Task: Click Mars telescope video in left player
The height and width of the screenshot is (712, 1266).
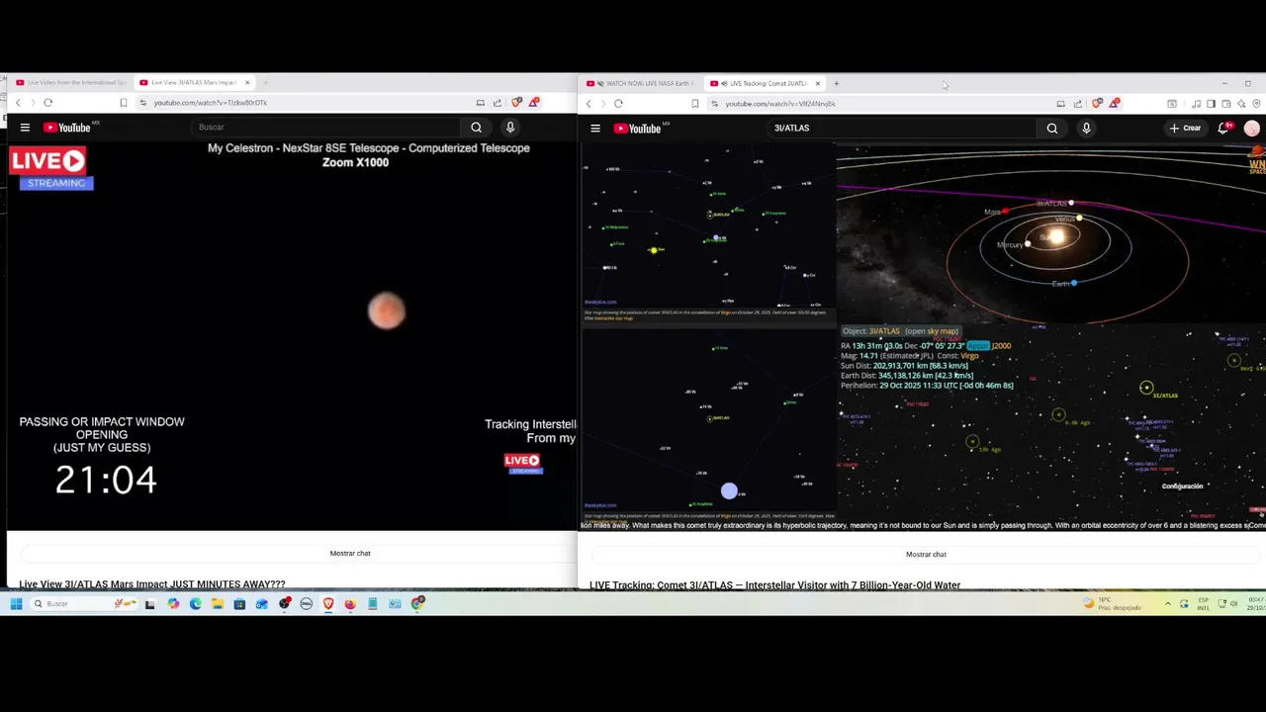Action: click(x=291, y=336)
